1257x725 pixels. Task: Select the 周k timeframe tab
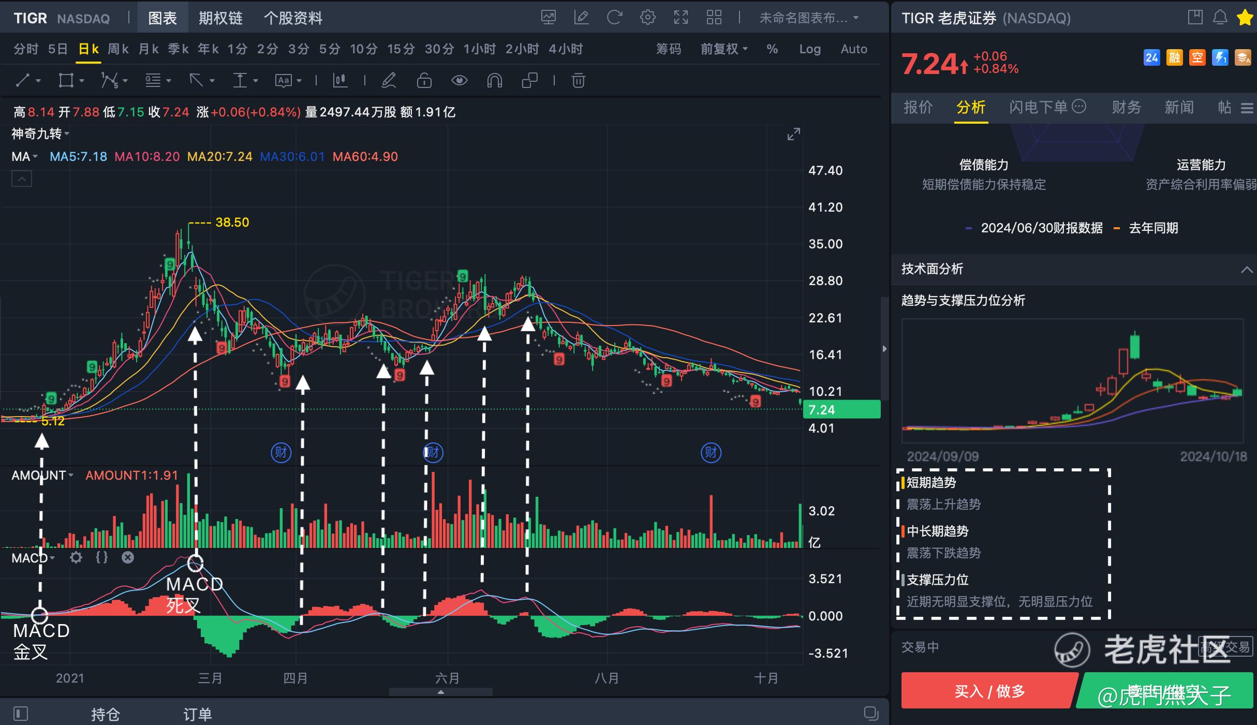coord(118,49)
